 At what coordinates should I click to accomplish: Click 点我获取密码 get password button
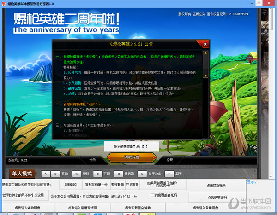pyautogui.click(x=216, y=197)
